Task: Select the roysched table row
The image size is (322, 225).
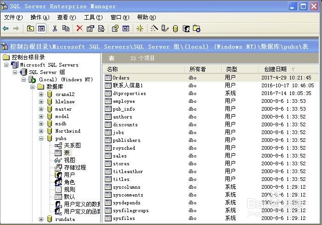Action: 211,148
